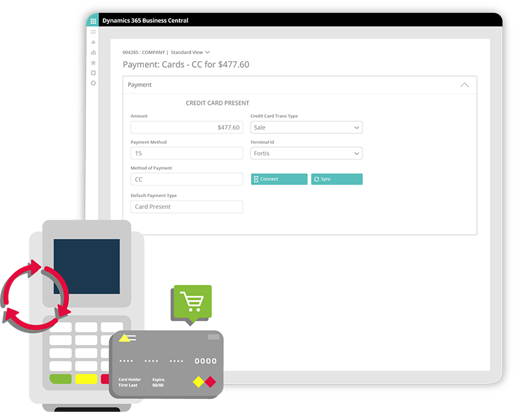
Task: Click the hamburger menu icon in sidebar
Action: pyautogui.click(x=94, y=32)
